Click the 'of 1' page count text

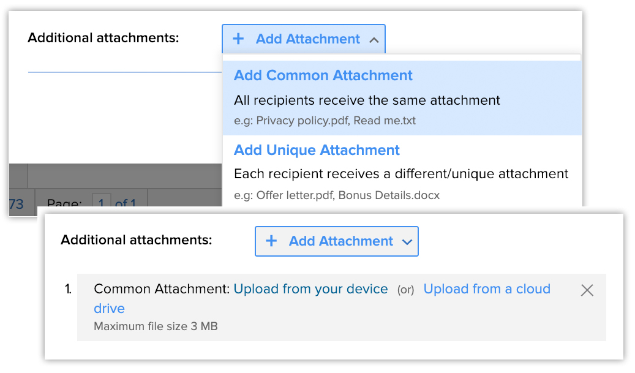[x=126, y=203]
